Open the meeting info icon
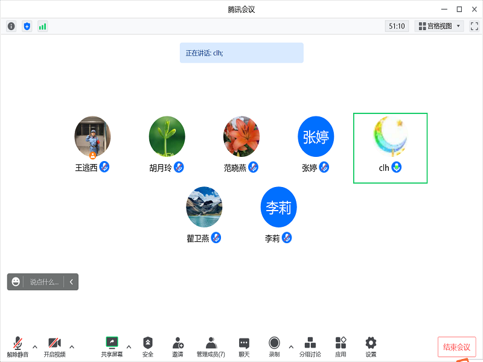Image resolution: width=483 pixels, height=362 pixels. point(11,26)
